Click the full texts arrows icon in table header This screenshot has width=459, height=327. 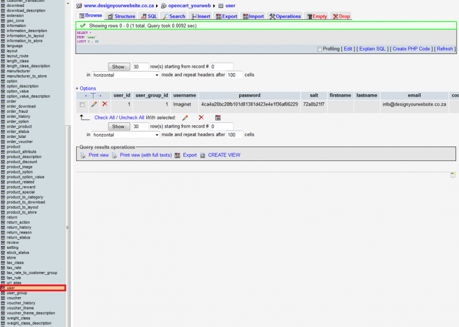click(93, 95)
